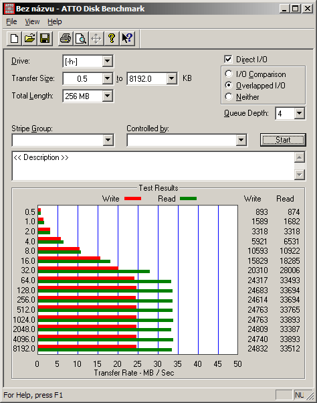Close the ATTO Disk Benchmark window
The image size is (317, 403).
tap(308, 9)
